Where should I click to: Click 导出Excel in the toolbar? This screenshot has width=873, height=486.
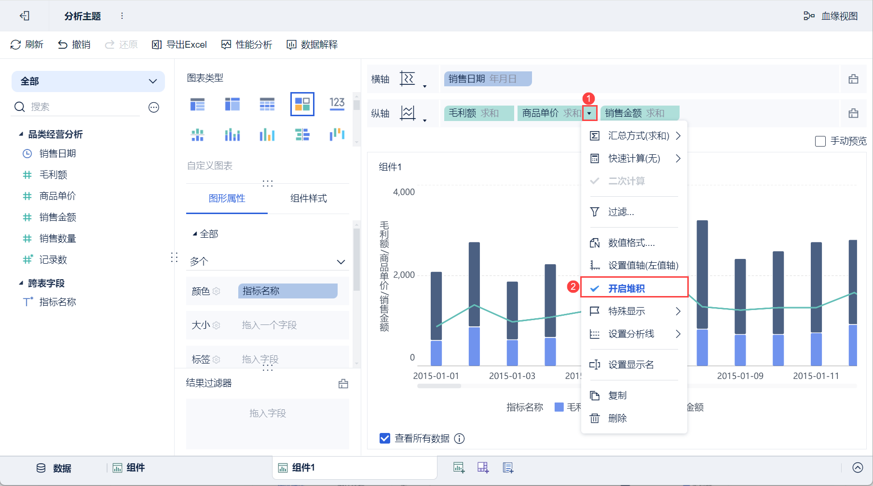pyautogui.click(x=179, y=44)
